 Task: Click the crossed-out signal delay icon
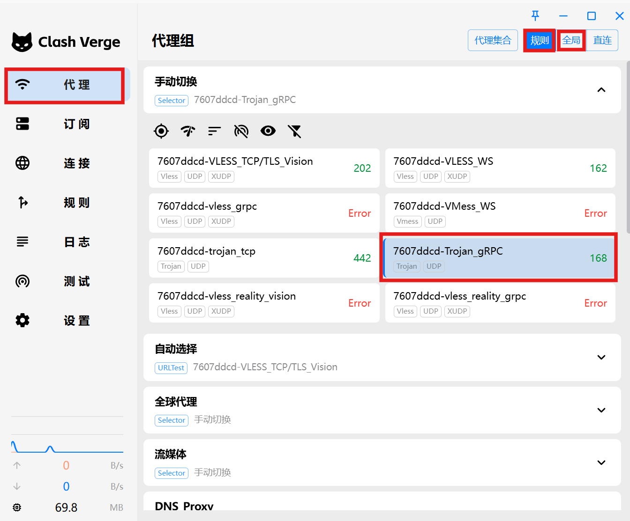pyautogui.click(x=241, y=131)
